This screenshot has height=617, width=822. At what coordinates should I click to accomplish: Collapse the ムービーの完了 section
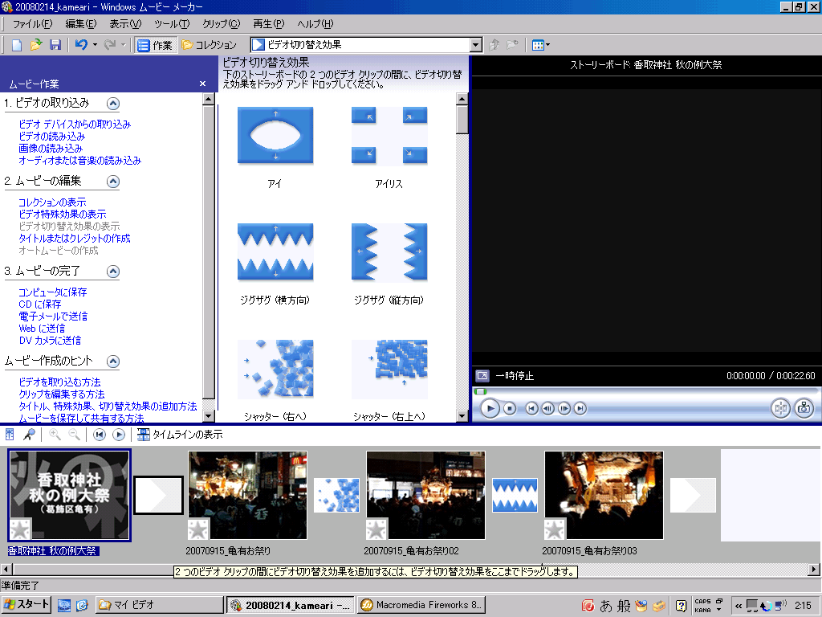click(x=113, y=271)
